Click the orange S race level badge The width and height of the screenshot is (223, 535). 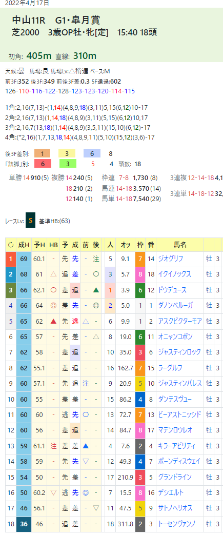30,221
